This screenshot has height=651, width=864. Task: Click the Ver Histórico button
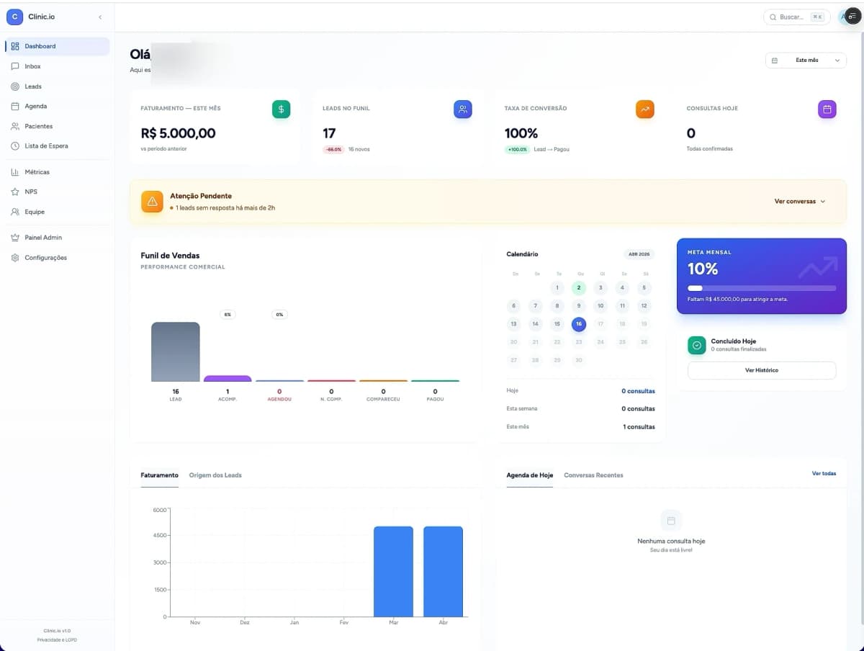coord(761,369)
